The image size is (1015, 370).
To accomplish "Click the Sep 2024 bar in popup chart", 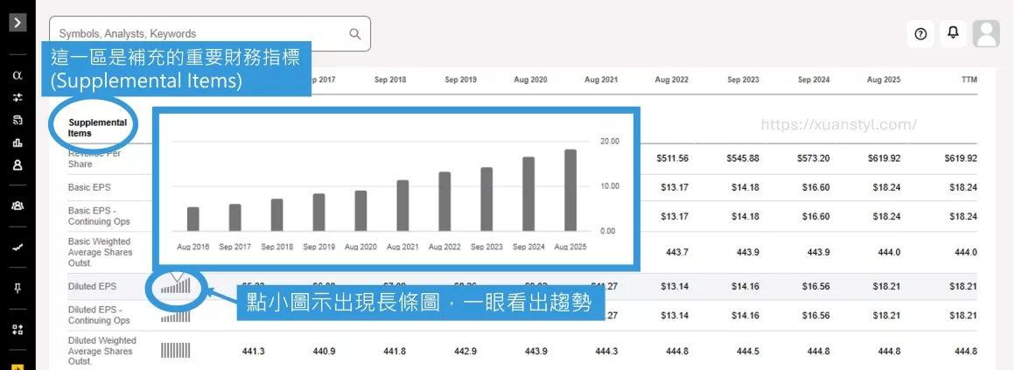I will (x=528, y=194).
